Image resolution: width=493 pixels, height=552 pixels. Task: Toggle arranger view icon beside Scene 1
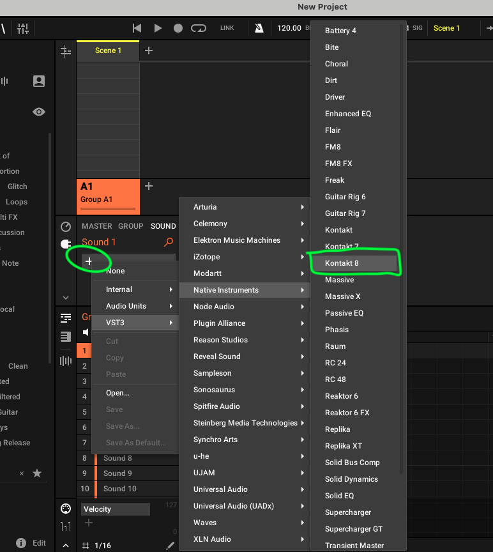tap(65, 52)
